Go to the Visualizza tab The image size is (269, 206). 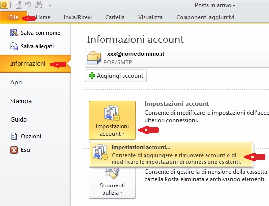click(150, 17)
